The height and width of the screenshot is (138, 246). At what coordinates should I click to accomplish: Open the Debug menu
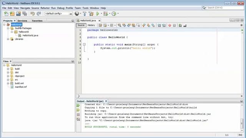(61, 8)
